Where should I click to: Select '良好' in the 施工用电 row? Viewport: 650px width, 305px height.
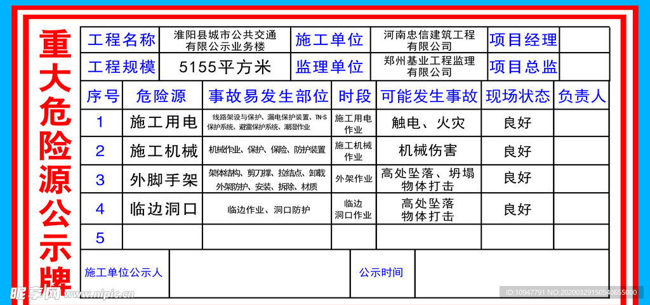tap(517, 123)
